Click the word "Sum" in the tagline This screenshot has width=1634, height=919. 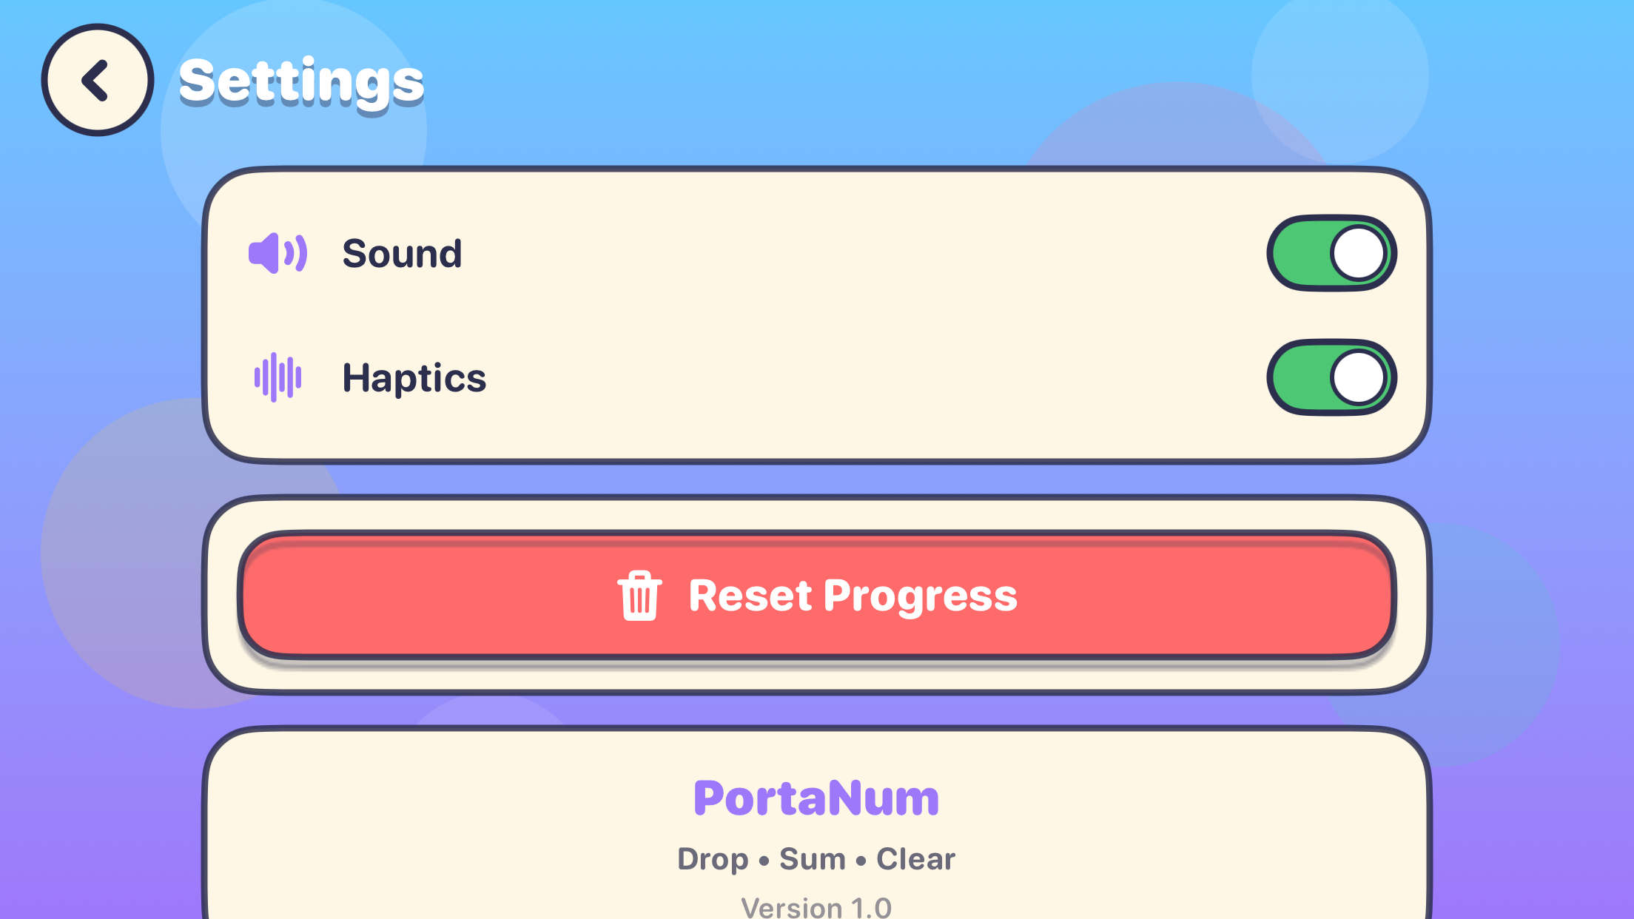813,859
